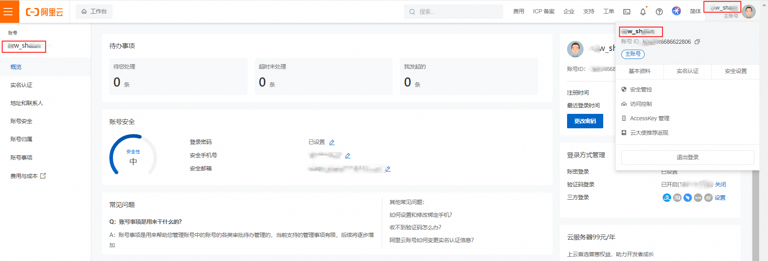Open Cloud Shell terminal icon
Image resolution: width=768 pixels, height=261 pixels.
627,12
